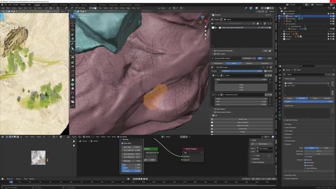This screenshot has height=189, width=336.
Task: Click the render camera icon for selected outliner row
Action: point(333,16)
